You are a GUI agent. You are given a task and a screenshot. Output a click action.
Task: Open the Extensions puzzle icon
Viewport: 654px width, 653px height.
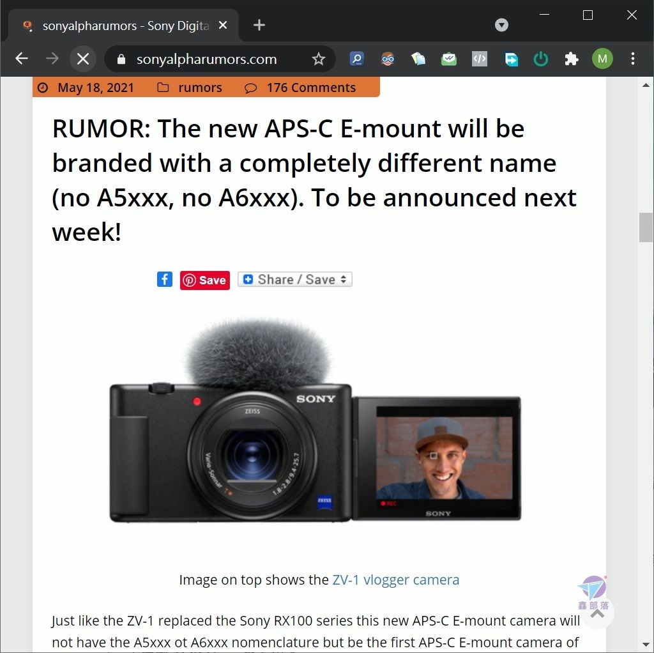tap(572, 59)
